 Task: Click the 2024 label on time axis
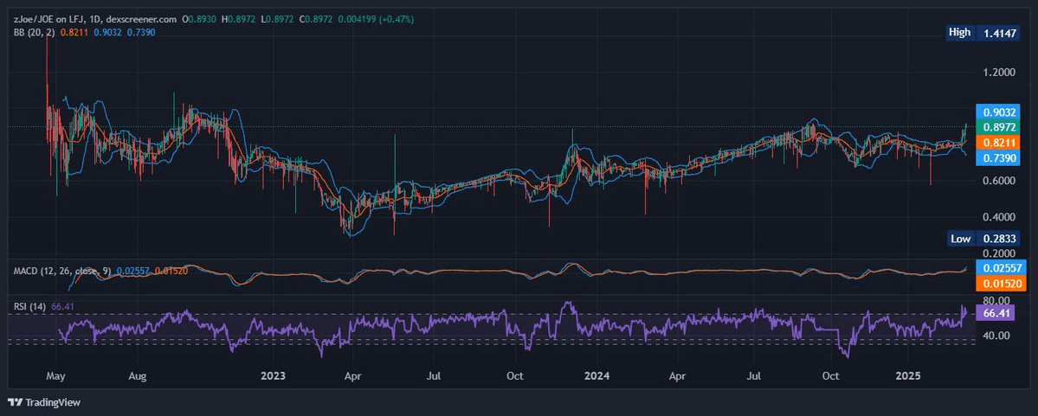coord(597,376)
